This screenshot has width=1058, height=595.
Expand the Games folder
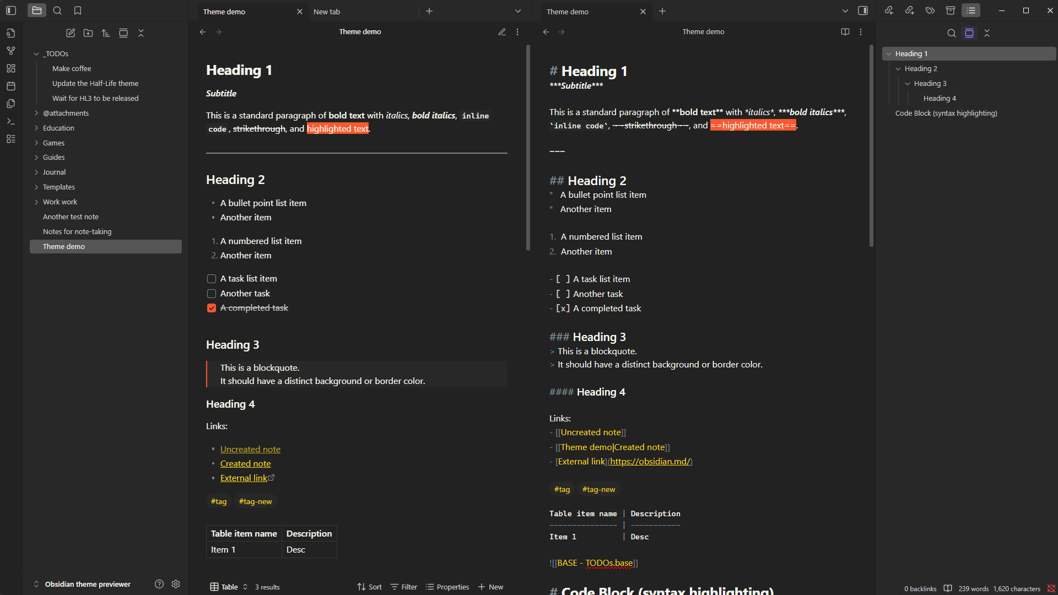[36, 143]
